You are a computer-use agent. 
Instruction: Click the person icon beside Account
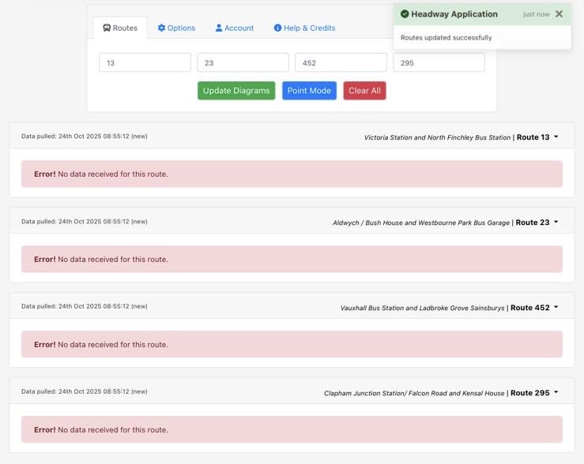pyautogui.click(x=219, y=28)
